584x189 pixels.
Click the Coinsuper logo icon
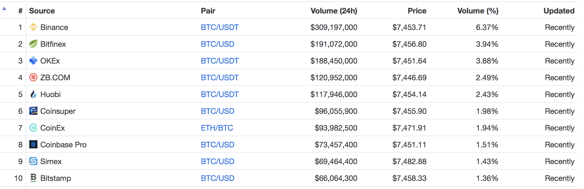[33, 111]
